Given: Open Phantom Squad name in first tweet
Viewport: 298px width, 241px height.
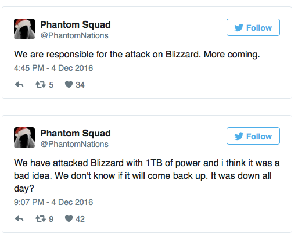Looking at the screenshot, I should [x=76, y=25].
